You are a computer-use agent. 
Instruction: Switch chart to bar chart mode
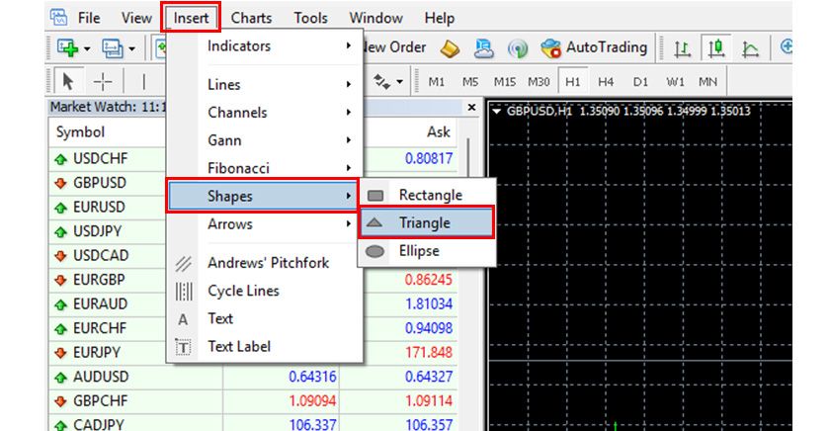(682, 47)
